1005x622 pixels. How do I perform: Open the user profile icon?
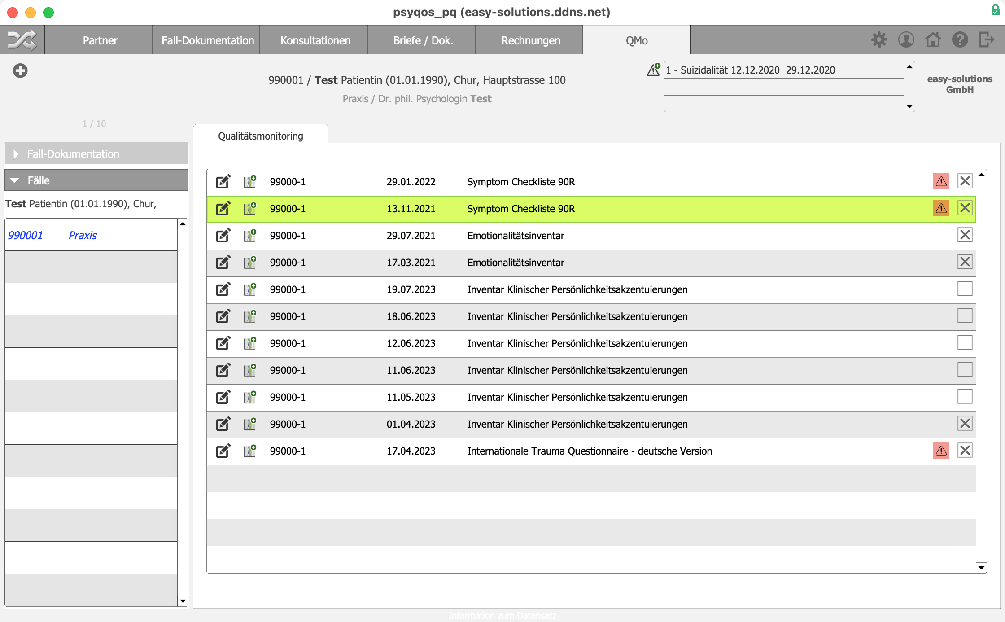(906, 39)
